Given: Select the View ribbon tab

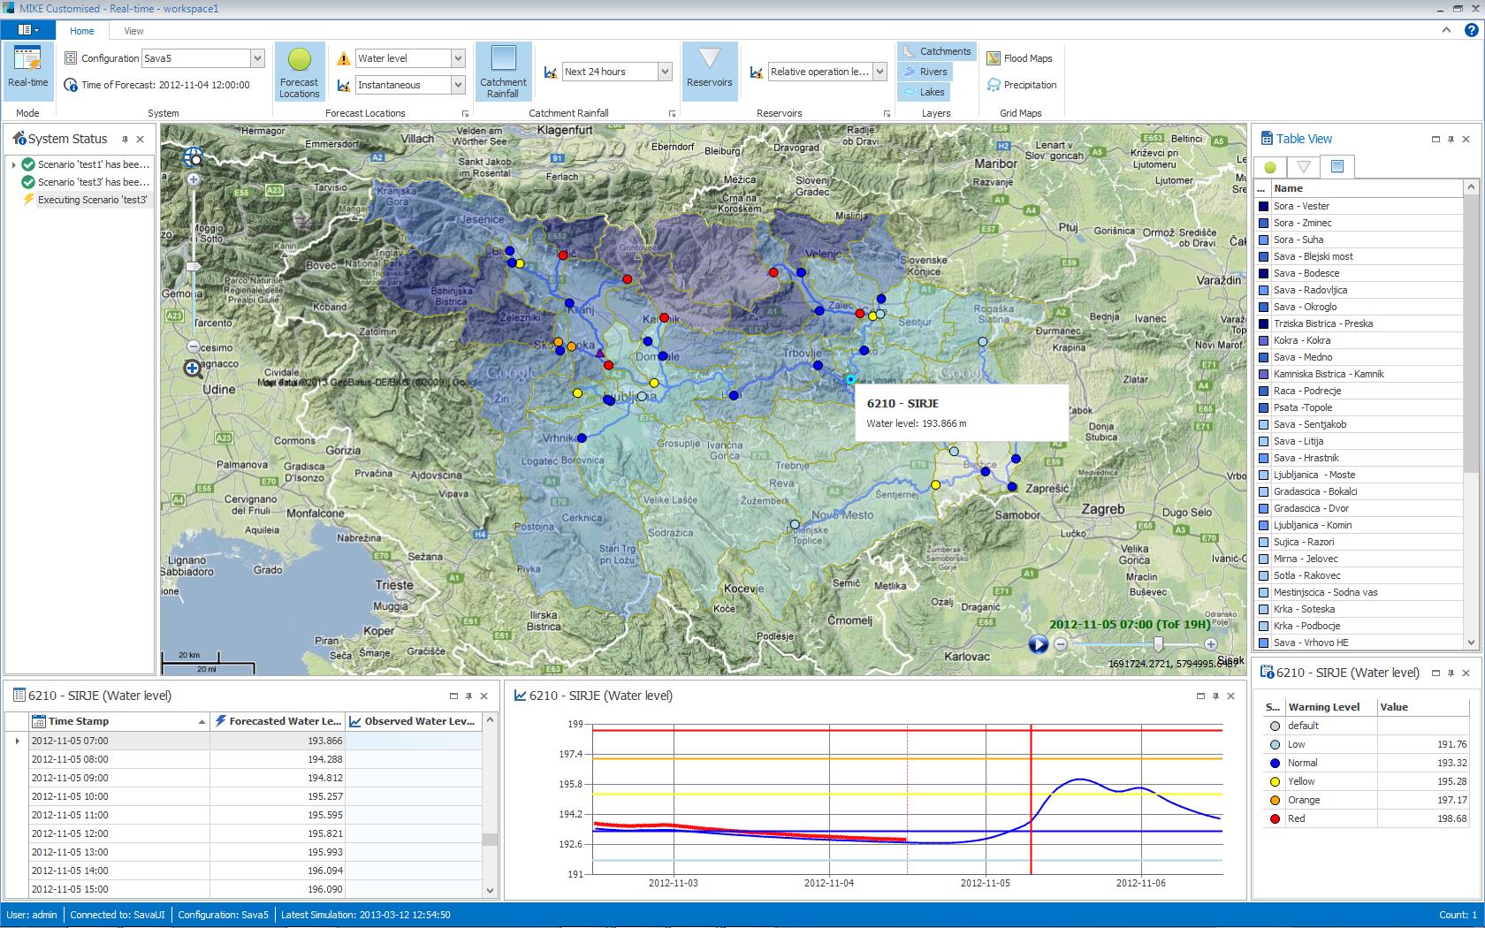Looking at the screenshot, I should (133, 31).
